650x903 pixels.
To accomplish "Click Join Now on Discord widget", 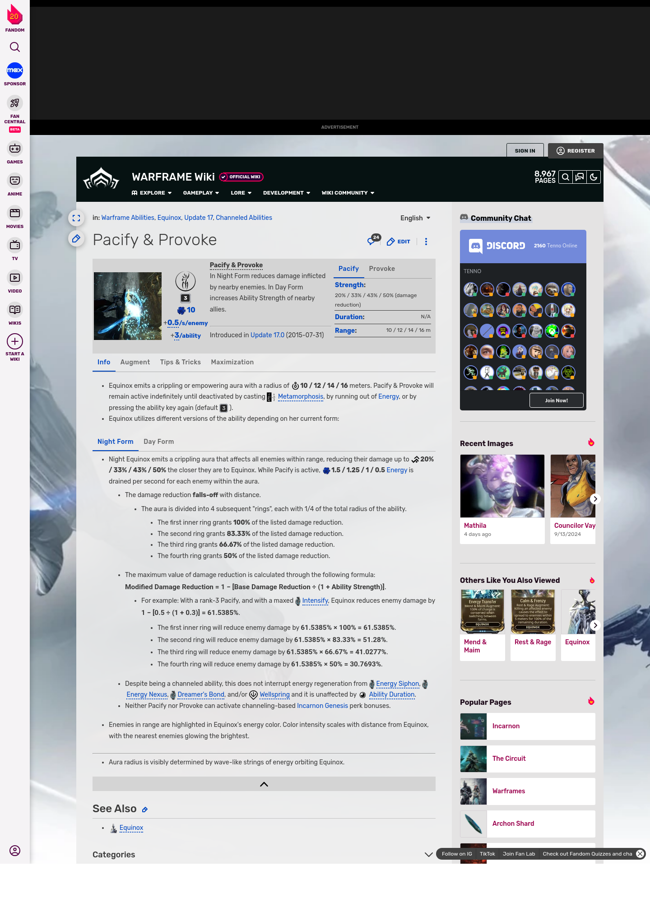I will [556, 400].
